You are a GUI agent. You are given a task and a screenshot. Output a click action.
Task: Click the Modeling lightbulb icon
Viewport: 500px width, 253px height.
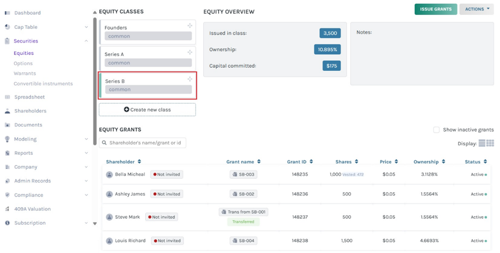point(7,139)
